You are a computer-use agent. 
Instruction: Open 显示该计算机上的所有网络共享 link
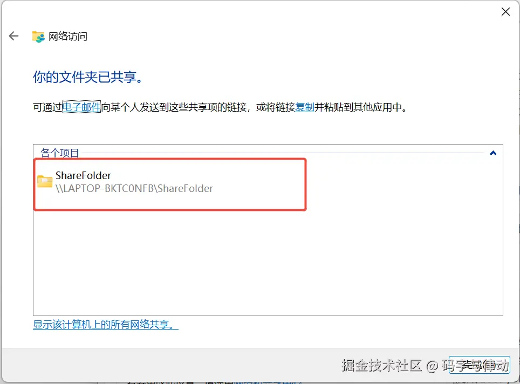tap(106, 324)
